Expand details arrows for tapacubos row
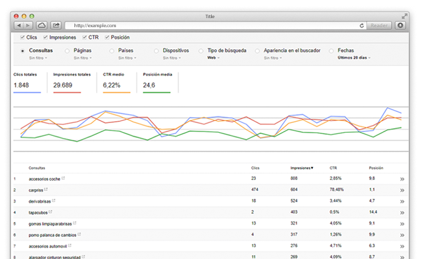Viewport: 421px width, 259px height. tap(402, 212)
